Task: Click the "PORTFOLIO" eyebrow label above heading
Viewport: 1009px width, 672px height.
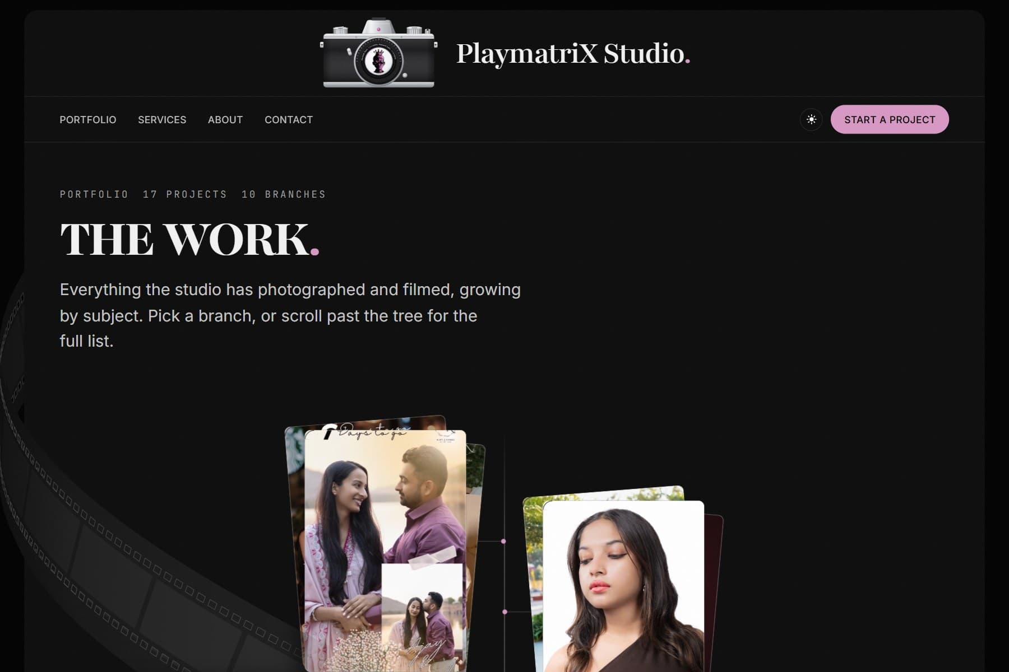Action: tap(94, 194)
